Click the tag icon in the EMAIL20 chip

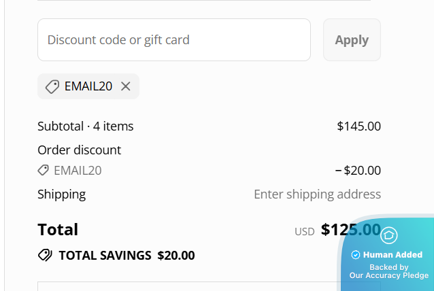(52, 86)
